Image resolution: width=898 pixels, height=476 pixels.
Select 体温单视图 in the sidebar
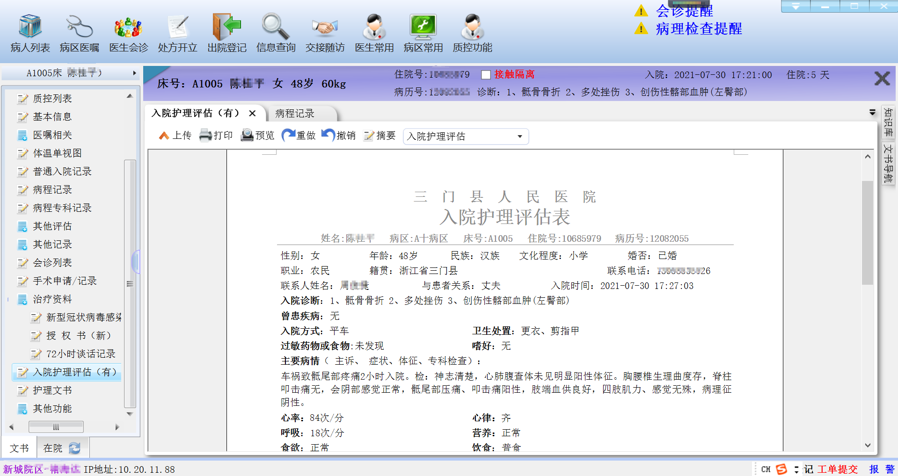pos(57,153)
